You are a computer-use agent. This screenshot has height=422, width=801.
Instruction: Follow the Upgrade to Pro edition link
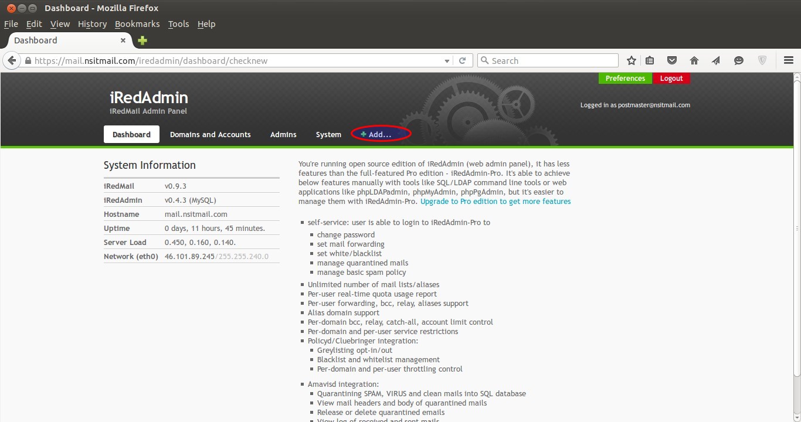(x=495, y=201)
